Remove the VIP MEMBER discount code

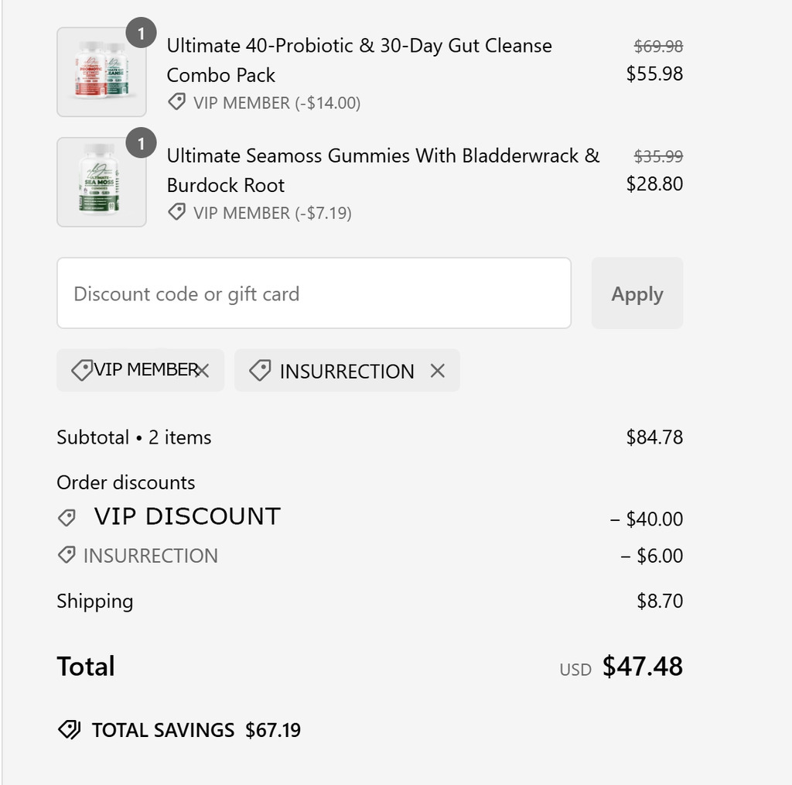[x=202, y=371]
